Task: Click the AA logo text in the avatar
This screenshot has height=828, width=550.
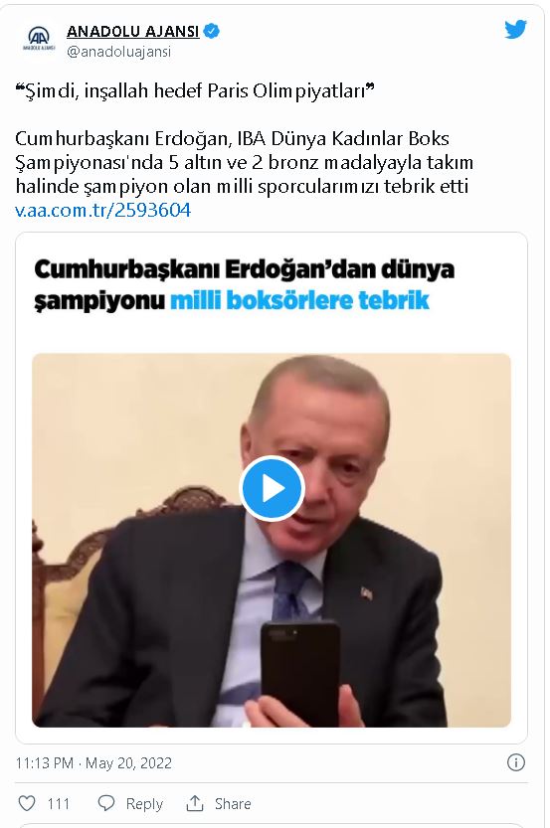Action: tap(39, 37)
